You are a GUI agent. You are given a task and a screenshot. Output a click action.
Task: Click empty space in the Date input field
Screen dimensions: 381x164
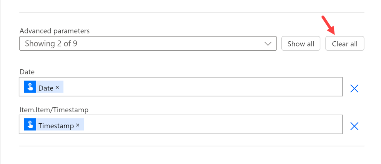tap(201, 87)
